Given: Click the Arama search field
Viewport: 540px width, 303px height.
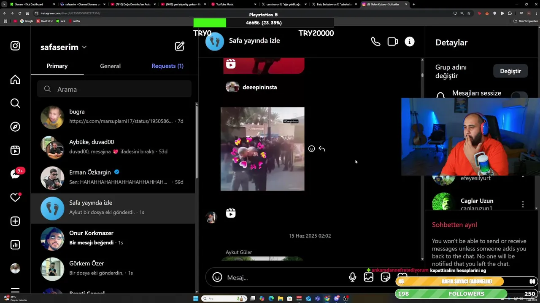Looking at the screenshot, I should pyautogui.click(x=114, y=89).
